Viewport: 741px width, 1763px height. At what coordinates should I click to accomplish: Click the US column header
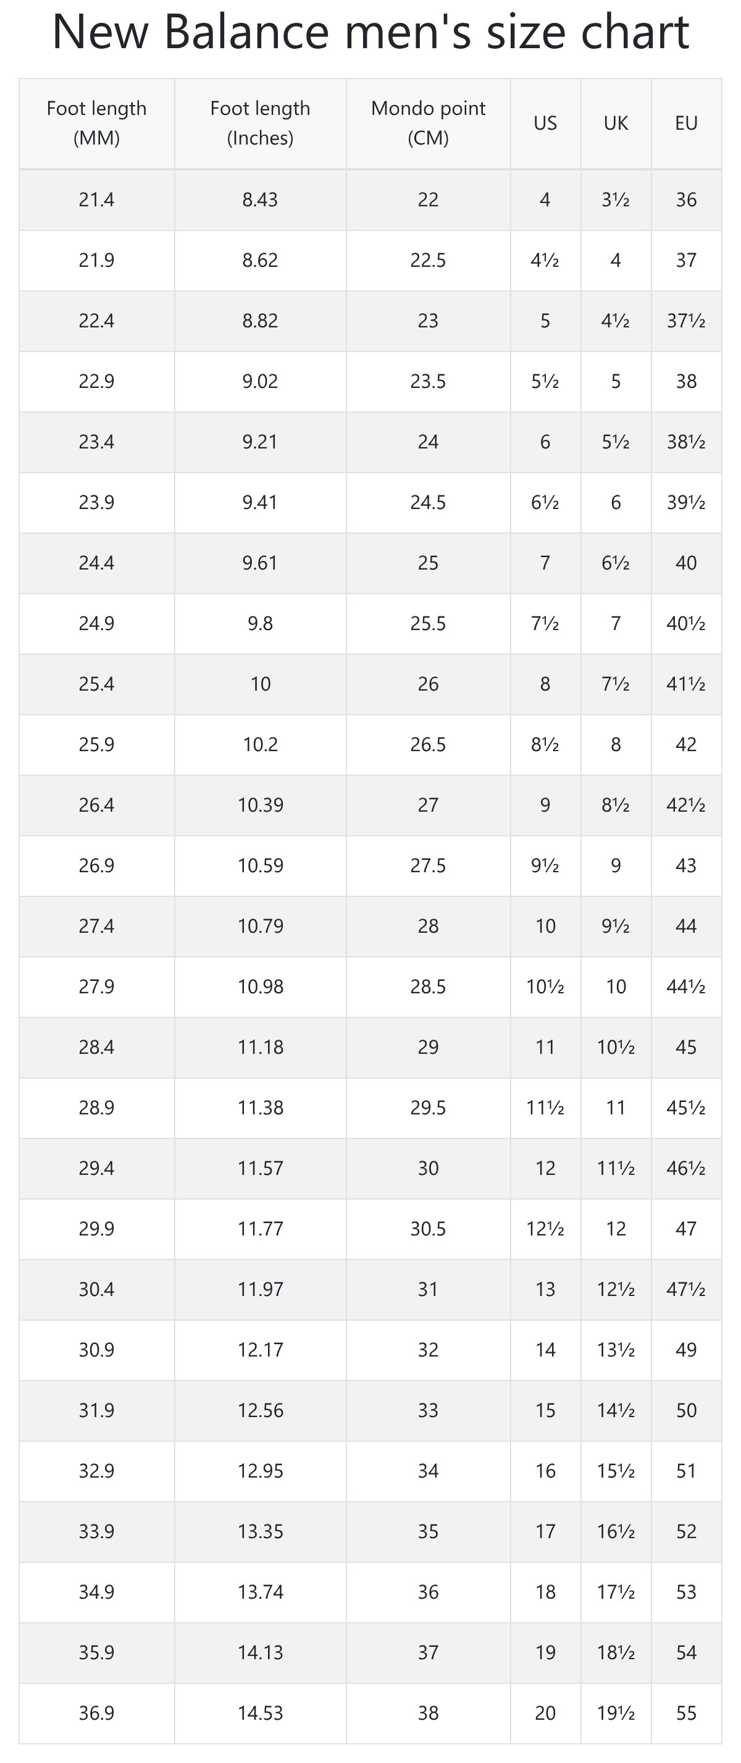tap(545, 123)
